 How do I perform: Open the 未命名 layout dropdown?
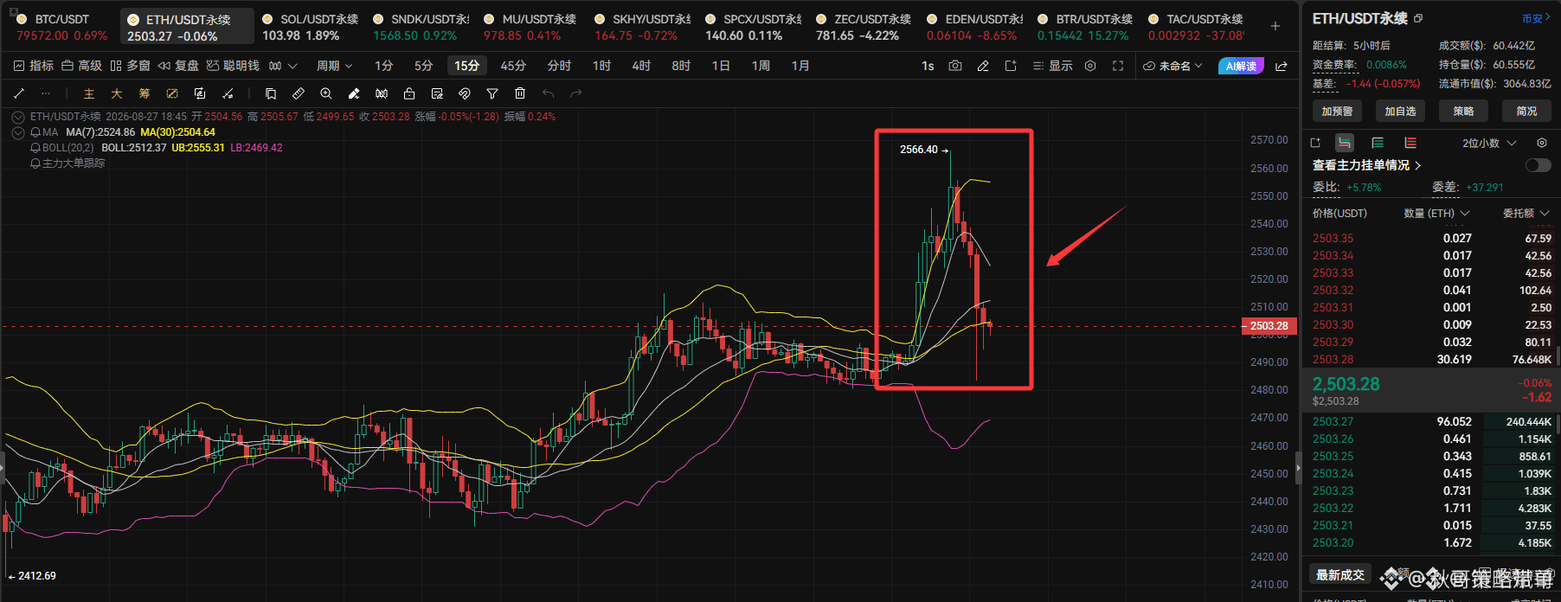pos(1173,66)
